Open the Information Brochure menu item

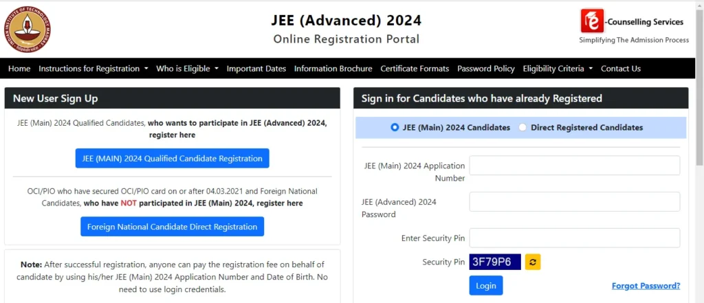pyautogui.click(x=333, y=69)
